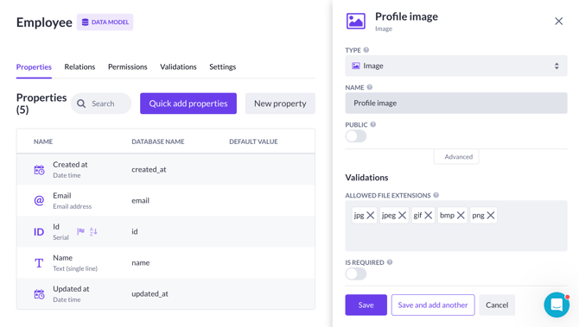Click the Created at date-time icon

click(39, 170)
